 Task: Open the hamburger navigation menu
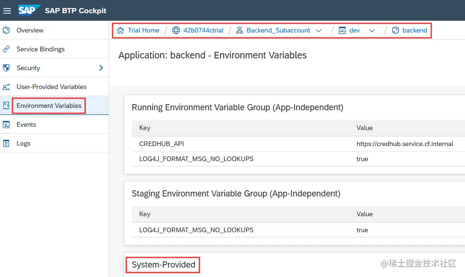[x=7, y=11]
